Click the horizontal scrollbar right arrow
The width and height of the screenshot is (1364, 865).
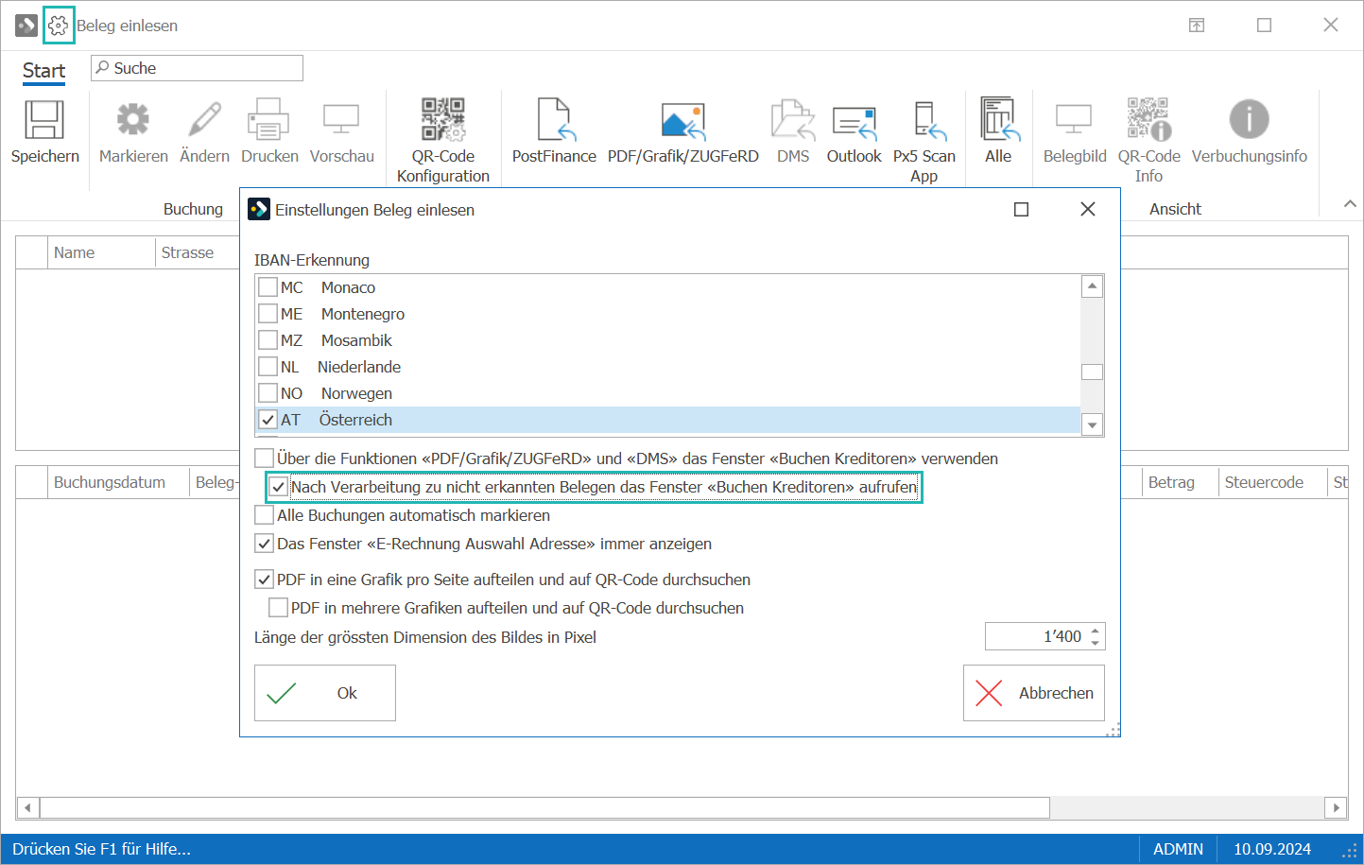click(x=1337, y=808)
